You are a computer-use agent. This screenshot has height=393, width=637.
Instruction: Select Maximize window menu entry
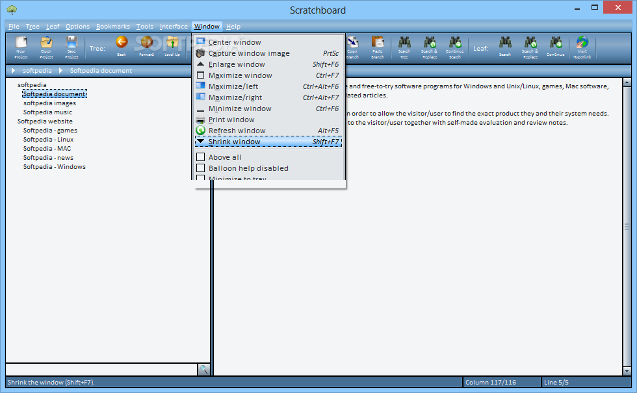tap(268, 75)
